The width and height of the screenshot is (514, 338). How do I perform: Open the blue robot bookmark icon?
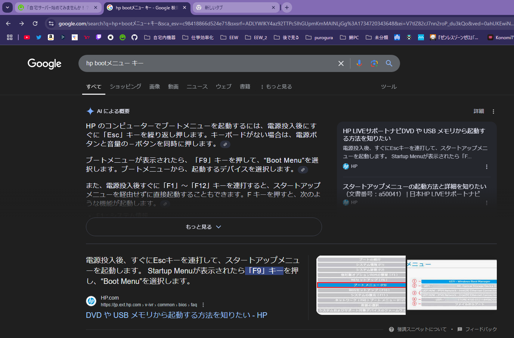click(x=397, y=37)
